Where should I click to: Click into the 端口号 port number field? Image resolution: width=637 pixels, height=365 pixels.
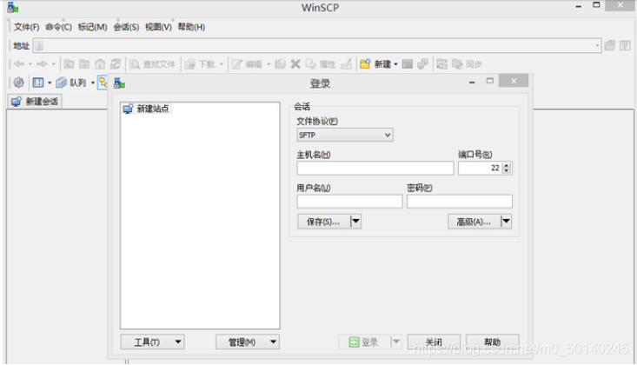click(481, 168)
